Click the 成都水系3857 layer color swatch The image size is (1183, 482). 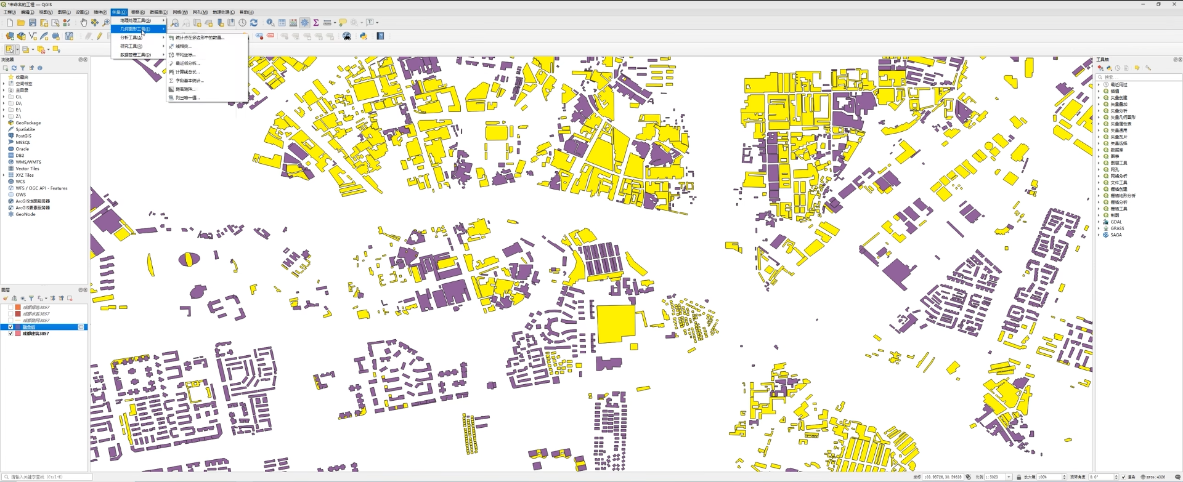(x=18, y=314)
